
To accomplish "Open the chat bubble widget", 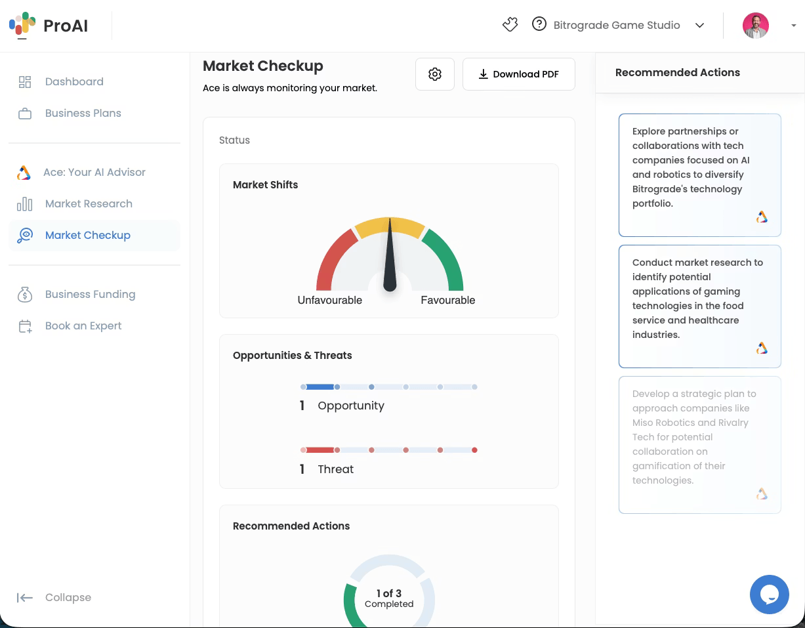I will 770,595.
